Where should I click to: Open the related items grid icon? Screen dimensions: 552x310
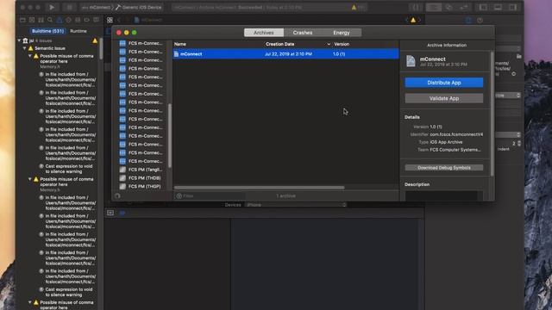[110, 20]
